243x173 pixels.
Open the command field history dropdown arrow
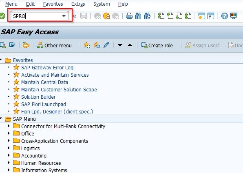tap(64, 16)
